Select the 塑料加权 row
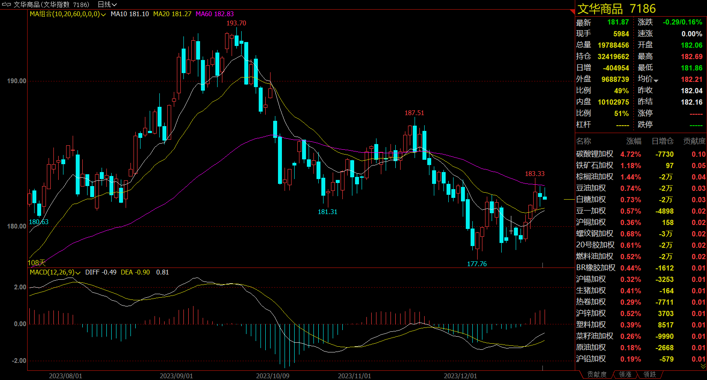Screen dimensions: 707x380 (x=640, y=325)
